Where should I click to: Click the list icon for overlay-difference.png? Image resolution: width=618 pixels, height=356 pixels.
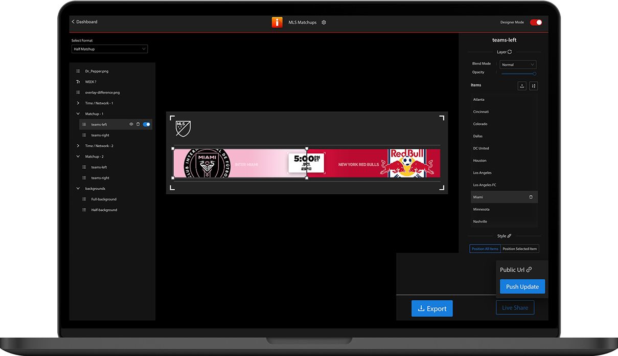coord(78,93)
